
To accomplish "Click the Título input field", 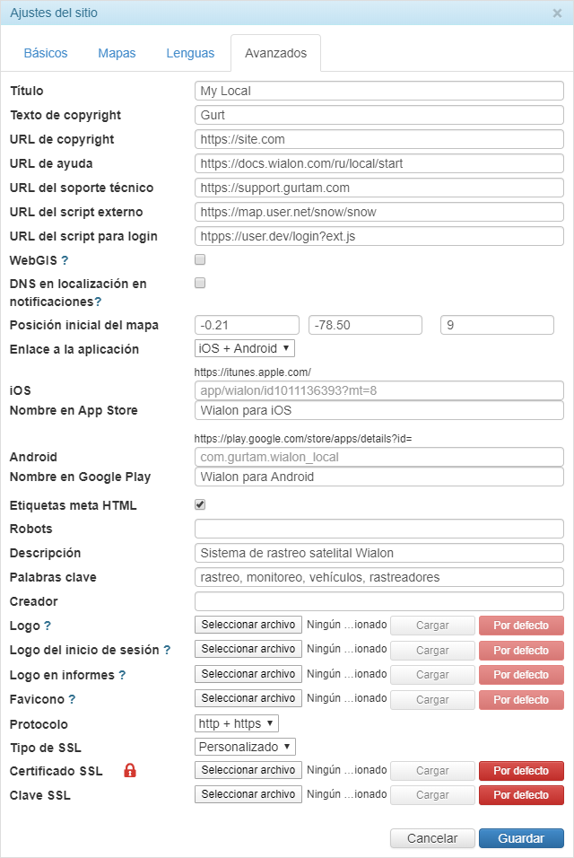I will point(378,91).
